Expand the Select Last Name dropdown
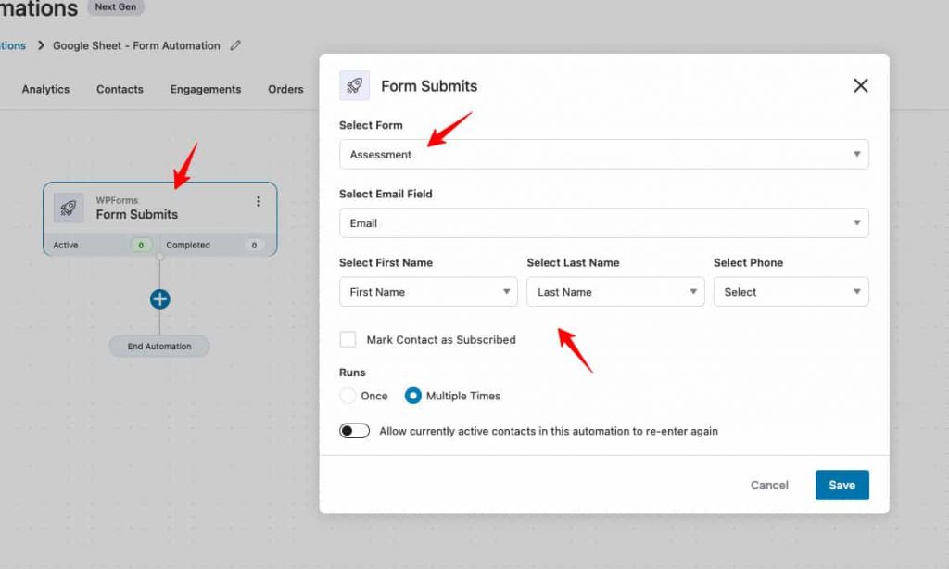Screen dimensions: 949x569 pos(615,292)
